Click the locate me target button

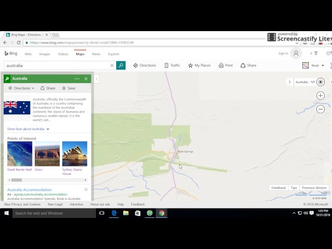[x=321, y=82]
